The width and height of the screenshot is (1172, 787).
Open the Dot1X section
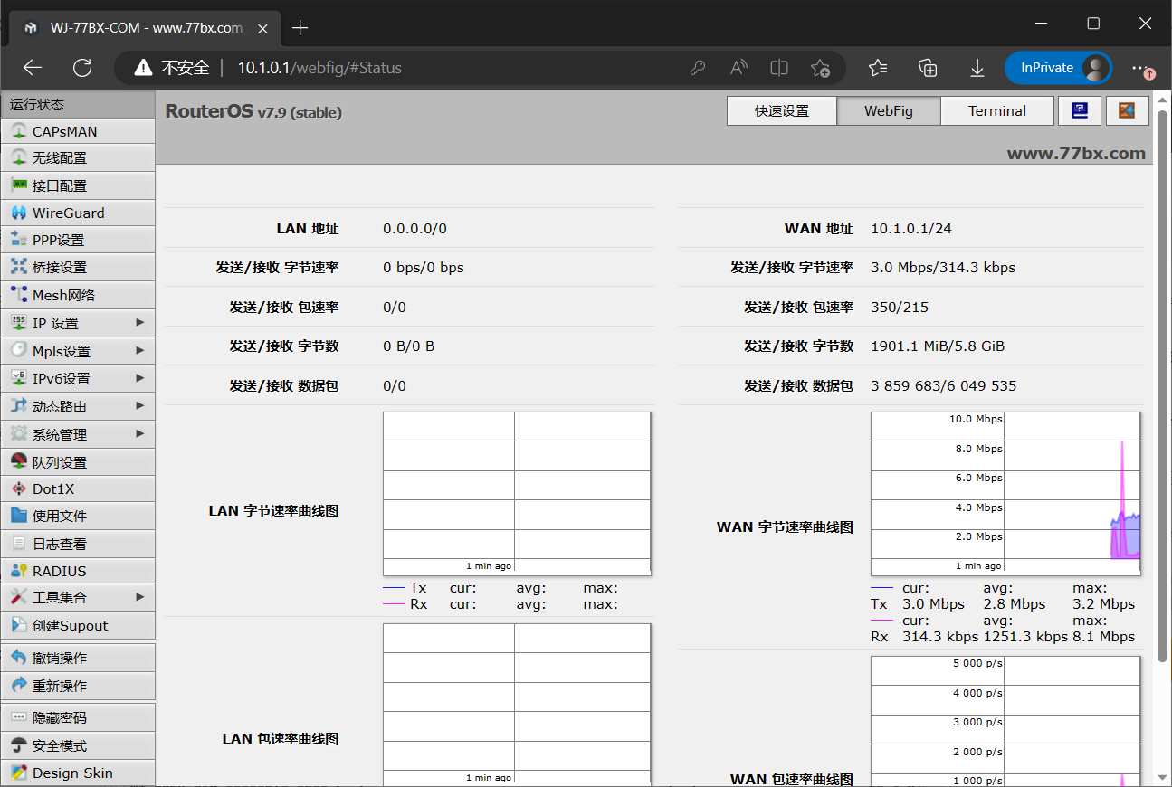coord(53,489)
